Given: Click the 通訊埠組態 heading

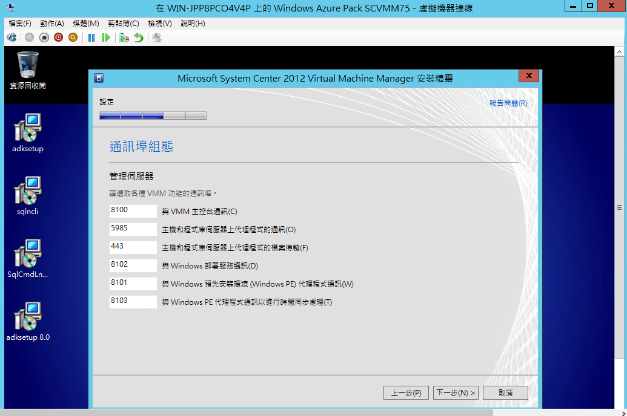Looking at the screenshot, I should [x=141, y=146].
